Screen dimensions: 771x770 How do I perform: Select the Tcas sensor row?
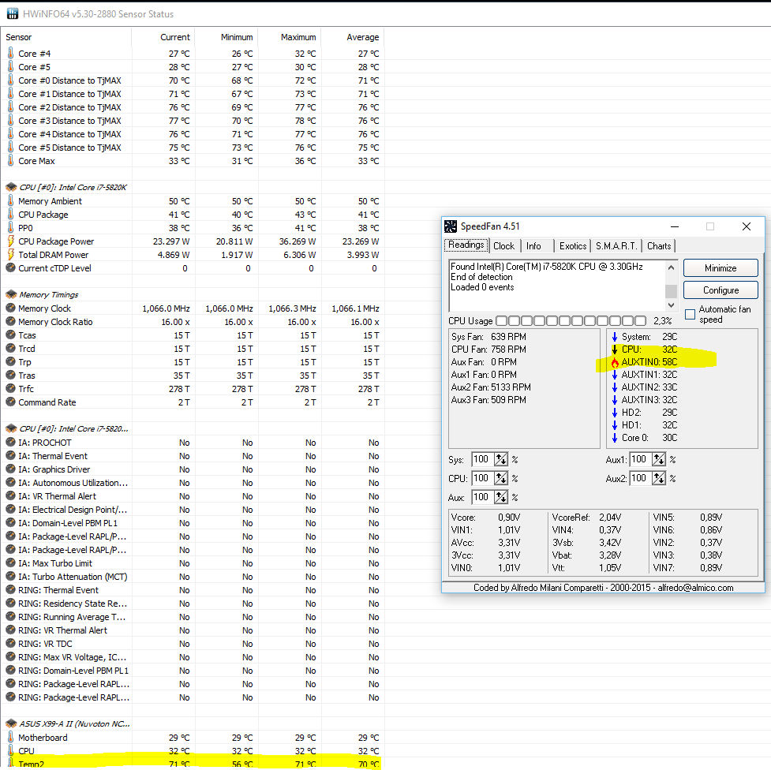click(193, 335)
